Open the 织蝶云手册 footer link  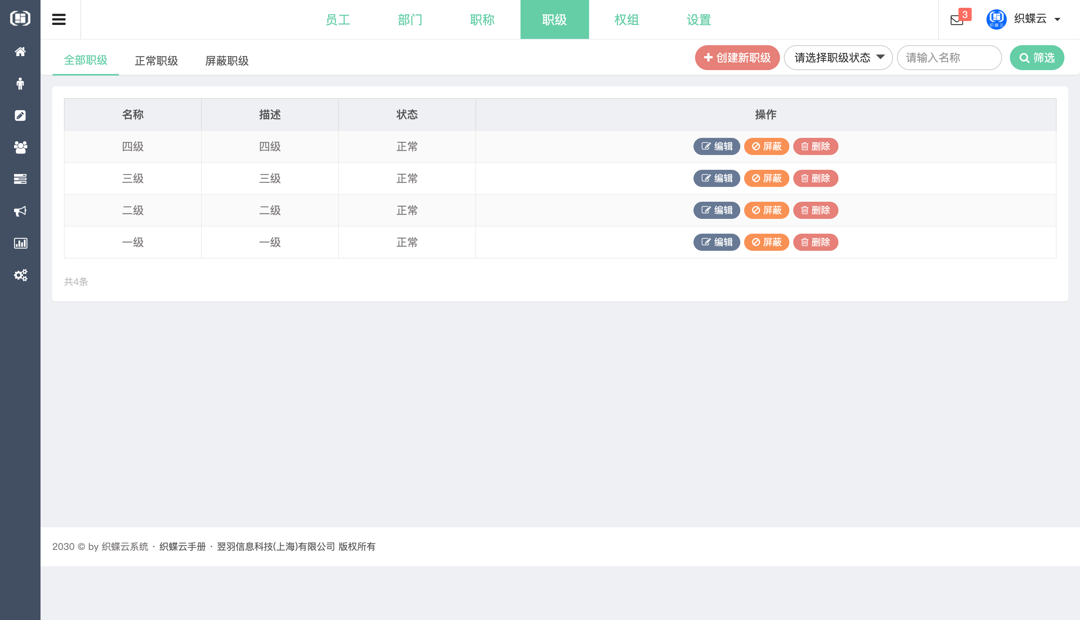(x=182, y=546)
